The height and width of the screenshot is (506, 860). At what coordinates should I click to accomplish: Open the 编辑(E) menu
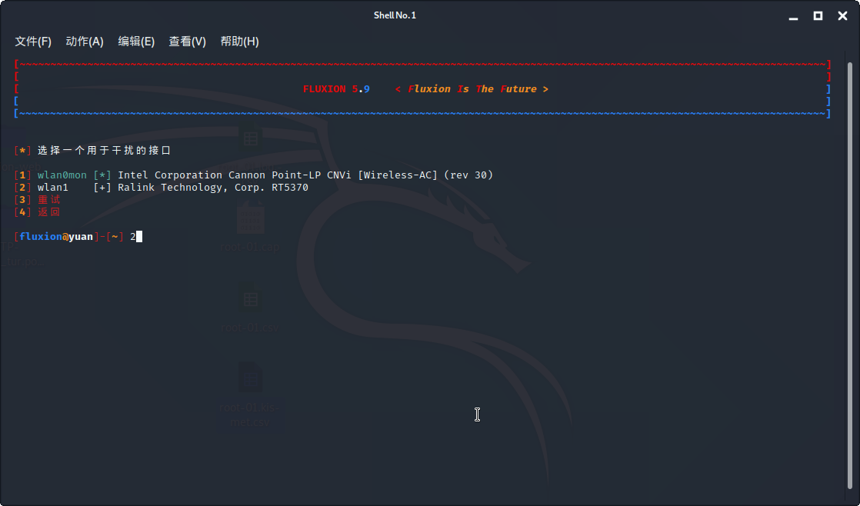136,42
